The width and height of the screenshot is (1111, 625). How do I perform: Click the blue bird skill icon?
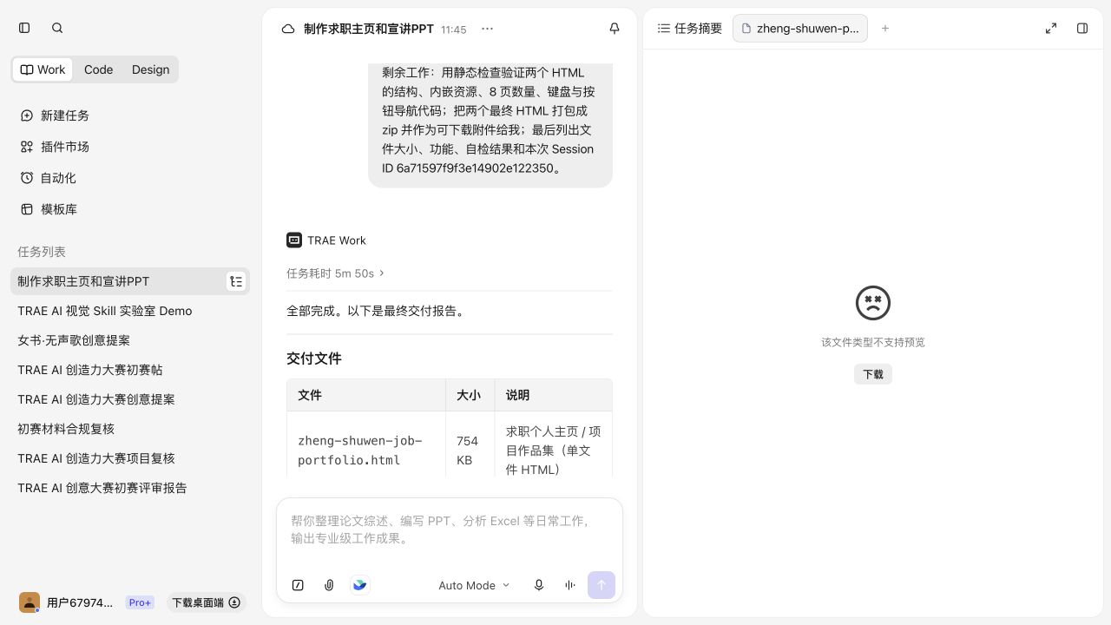click(x=360, y=585)
